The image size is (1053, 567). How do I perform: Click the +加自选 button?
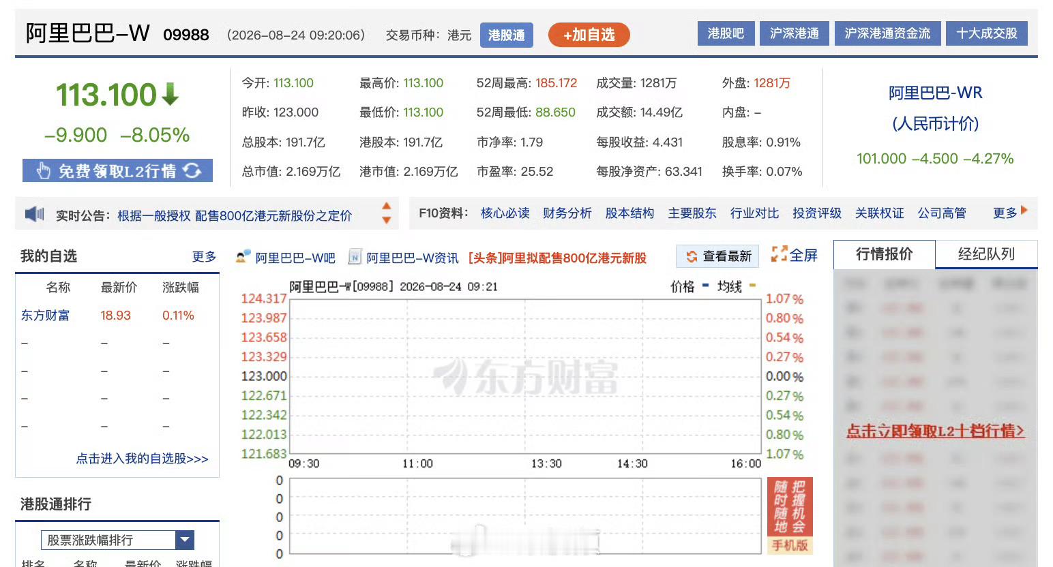(x=589, y=35)
